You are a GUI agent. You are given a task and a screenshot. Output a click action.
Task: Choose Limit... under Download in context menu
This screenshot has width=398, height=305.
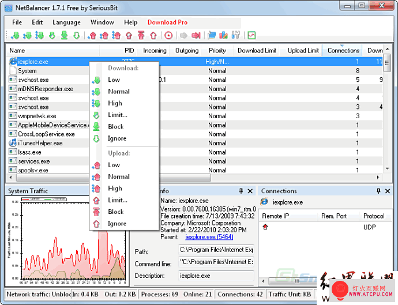tap(124, 115)
